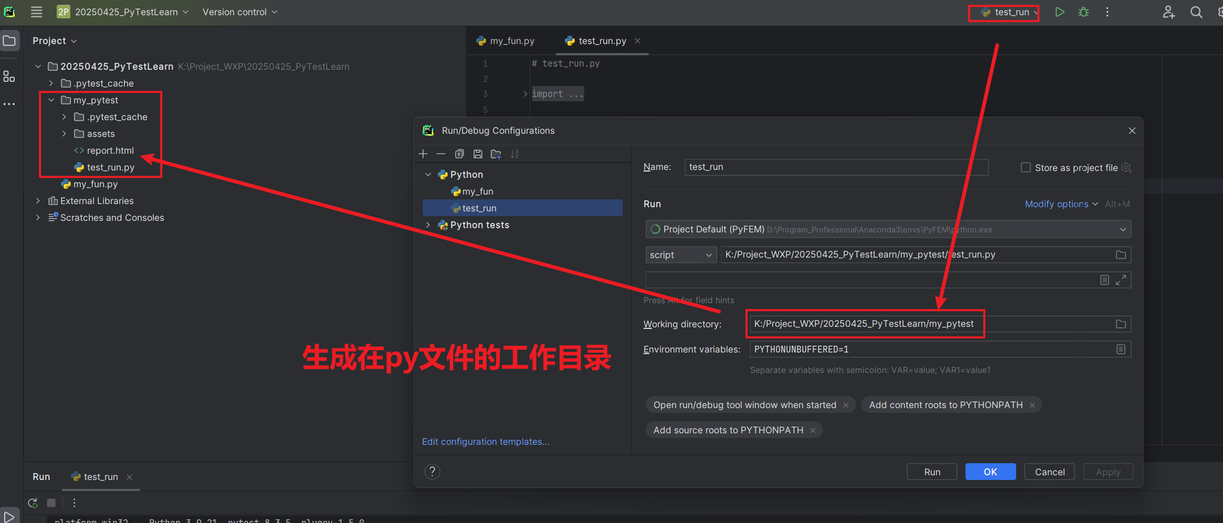Collapse the Python configuration group
This screenshot has height=523, width=1223.
click(428, 175)
